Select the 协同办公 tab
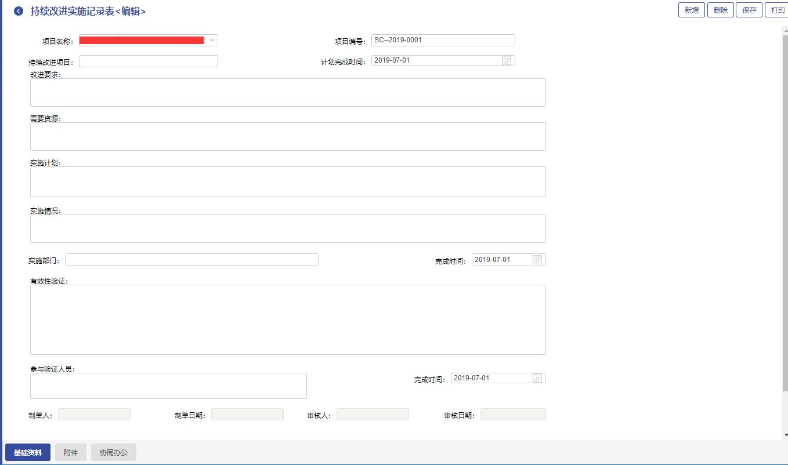The height and width of the screenshot is (465, 788). tap(114, 452)
